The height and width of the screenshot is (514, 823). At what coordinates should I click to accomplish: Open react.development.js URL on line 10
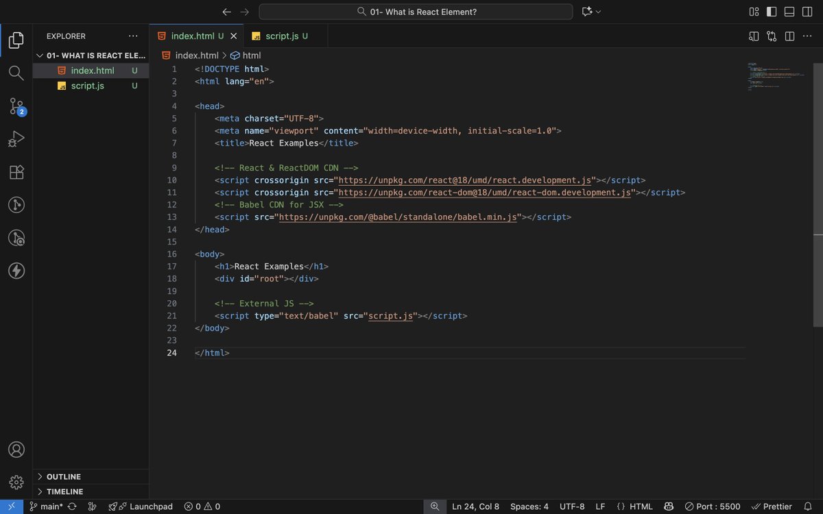pyautogui.click(x=465, y=180)
